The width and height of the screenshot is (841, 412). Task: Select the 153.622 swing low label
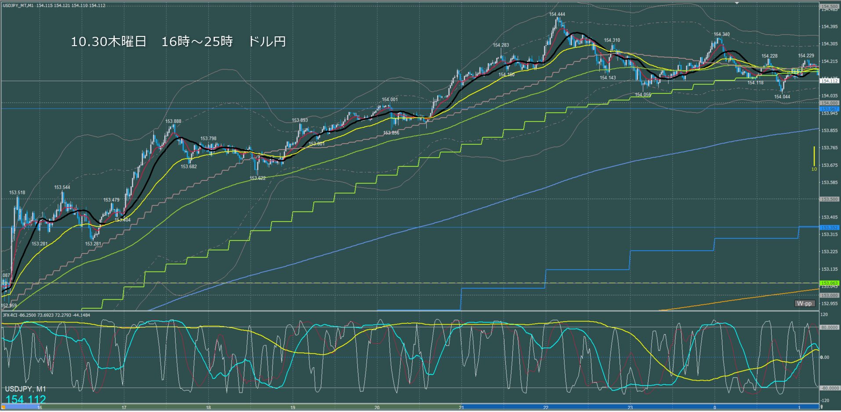[x=257, y=178]
